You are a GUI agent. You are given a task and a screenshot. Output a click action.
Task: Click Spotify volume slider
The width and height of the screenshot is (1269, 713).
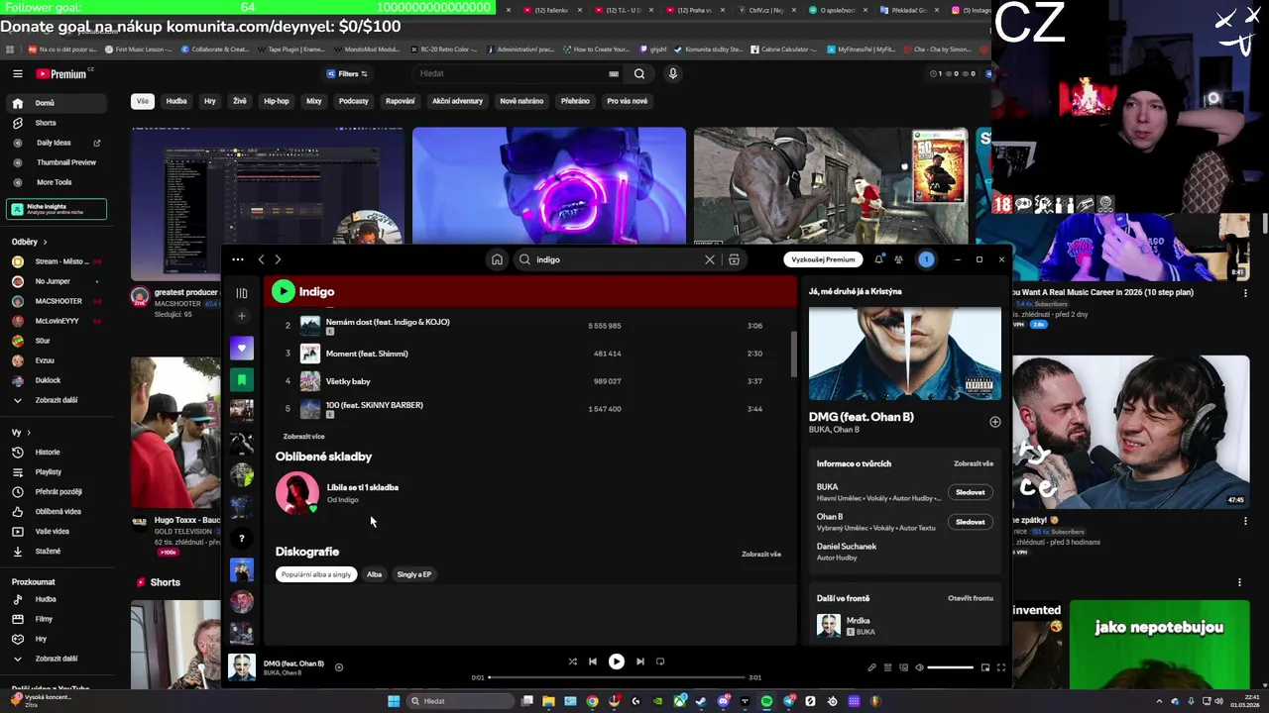[x=952, y=667]
